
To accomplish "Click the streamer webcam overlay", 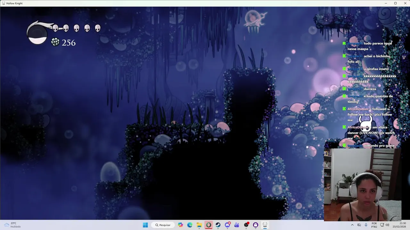I will pos(362,184).
